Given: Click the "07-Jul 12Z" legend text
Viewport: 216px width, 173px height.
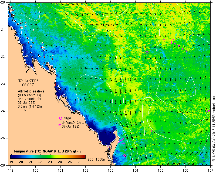Looking at the screenshot, I should click(70, 126).
